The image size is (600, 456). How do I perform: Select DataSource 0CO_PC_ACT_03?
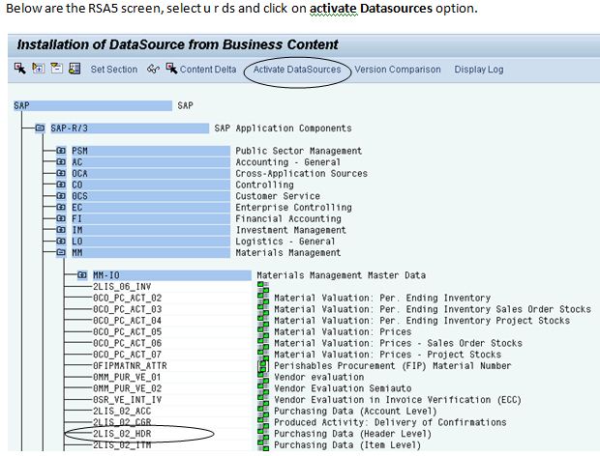[x=128, y=309]
